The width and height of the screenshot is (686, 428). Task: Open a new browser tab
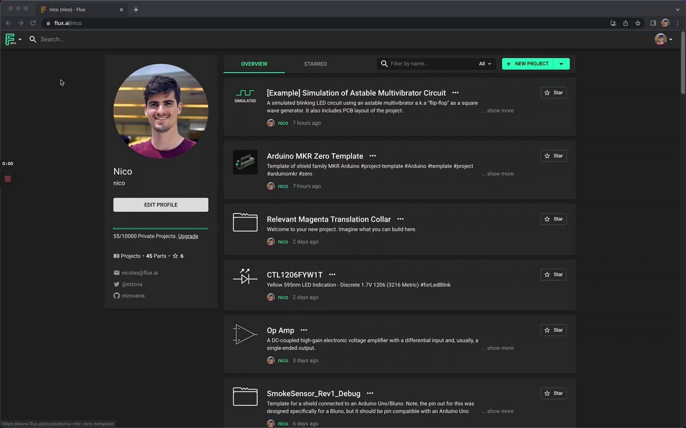[136, 10]
